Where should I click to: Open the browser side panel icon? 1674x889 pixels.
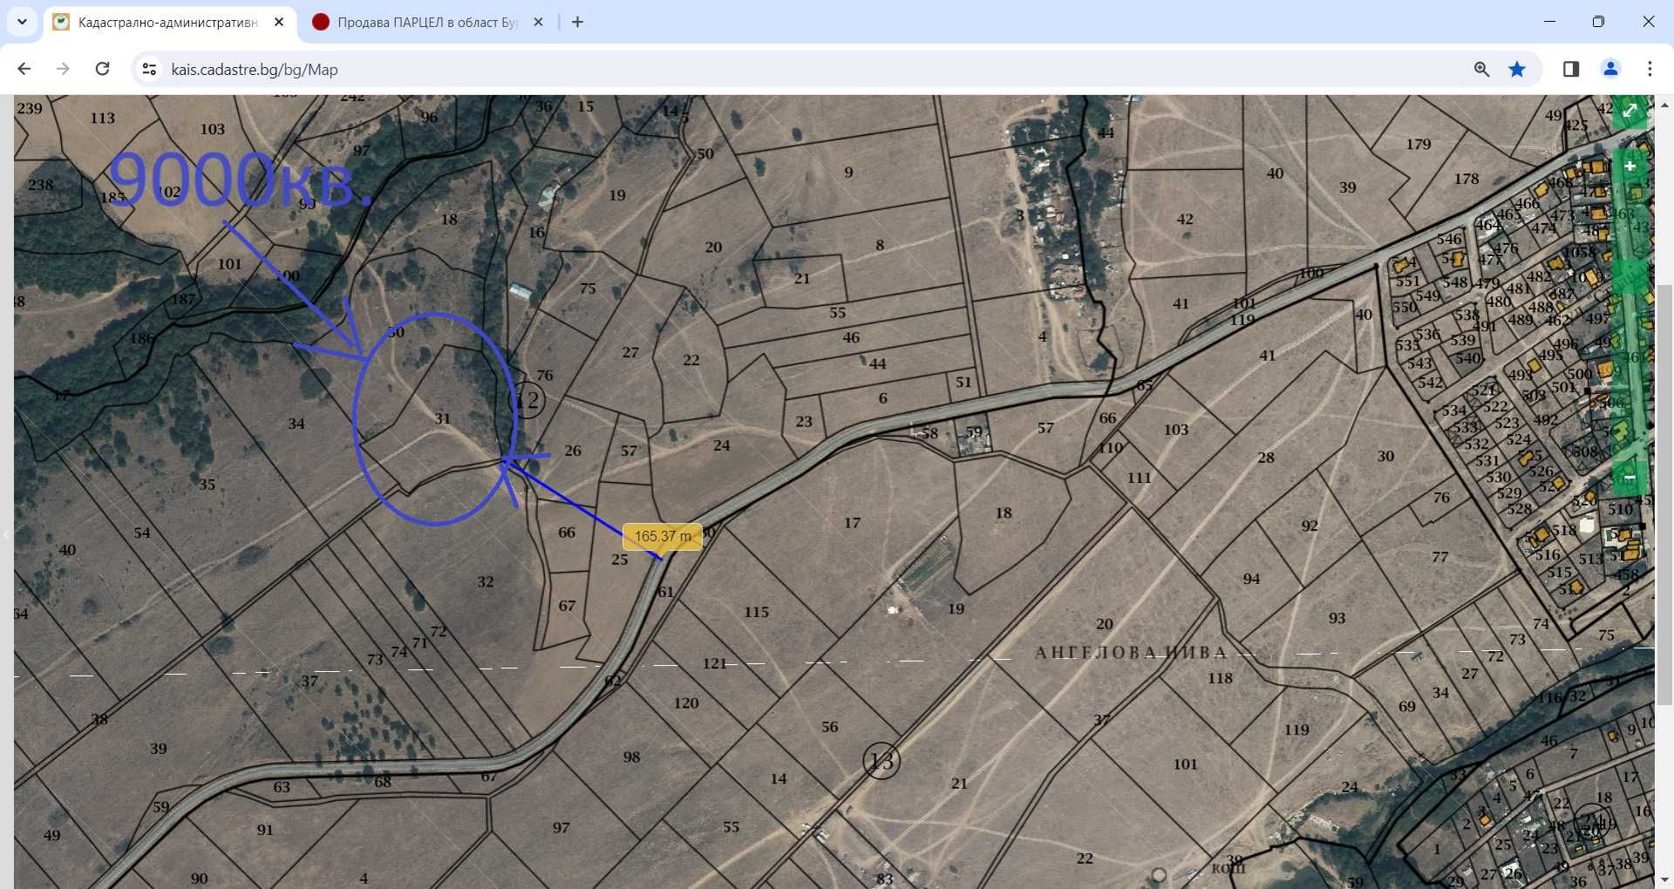[x=1571, y=69]
